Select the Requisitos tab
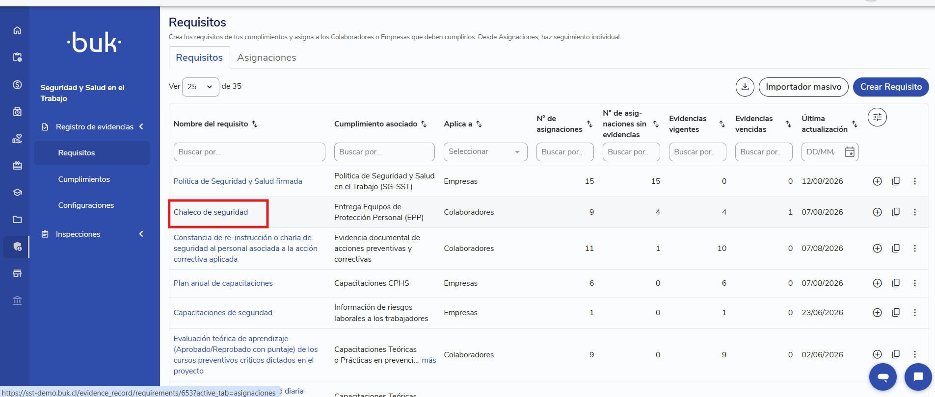Viewport: 935px width, 397px height. [199, 58]
